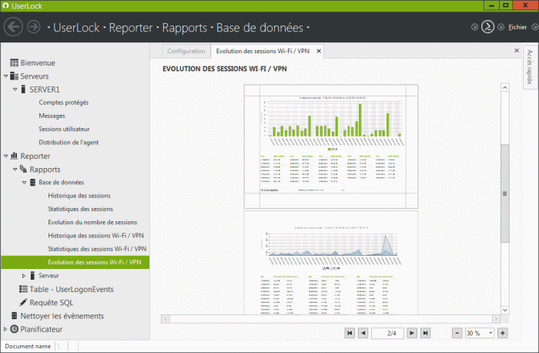Screen dimensions: 539x353
Task: Go back with the left arrow button
Action: click(13, 27)
